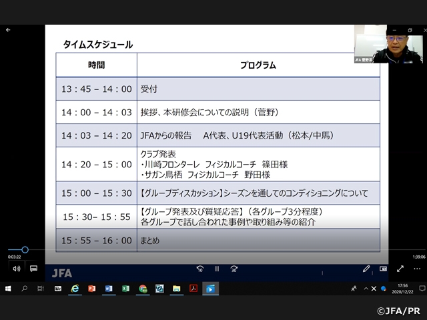This screenshot has width=427, height=320.
Task: Open the notification center
Action: click(422, 289)
